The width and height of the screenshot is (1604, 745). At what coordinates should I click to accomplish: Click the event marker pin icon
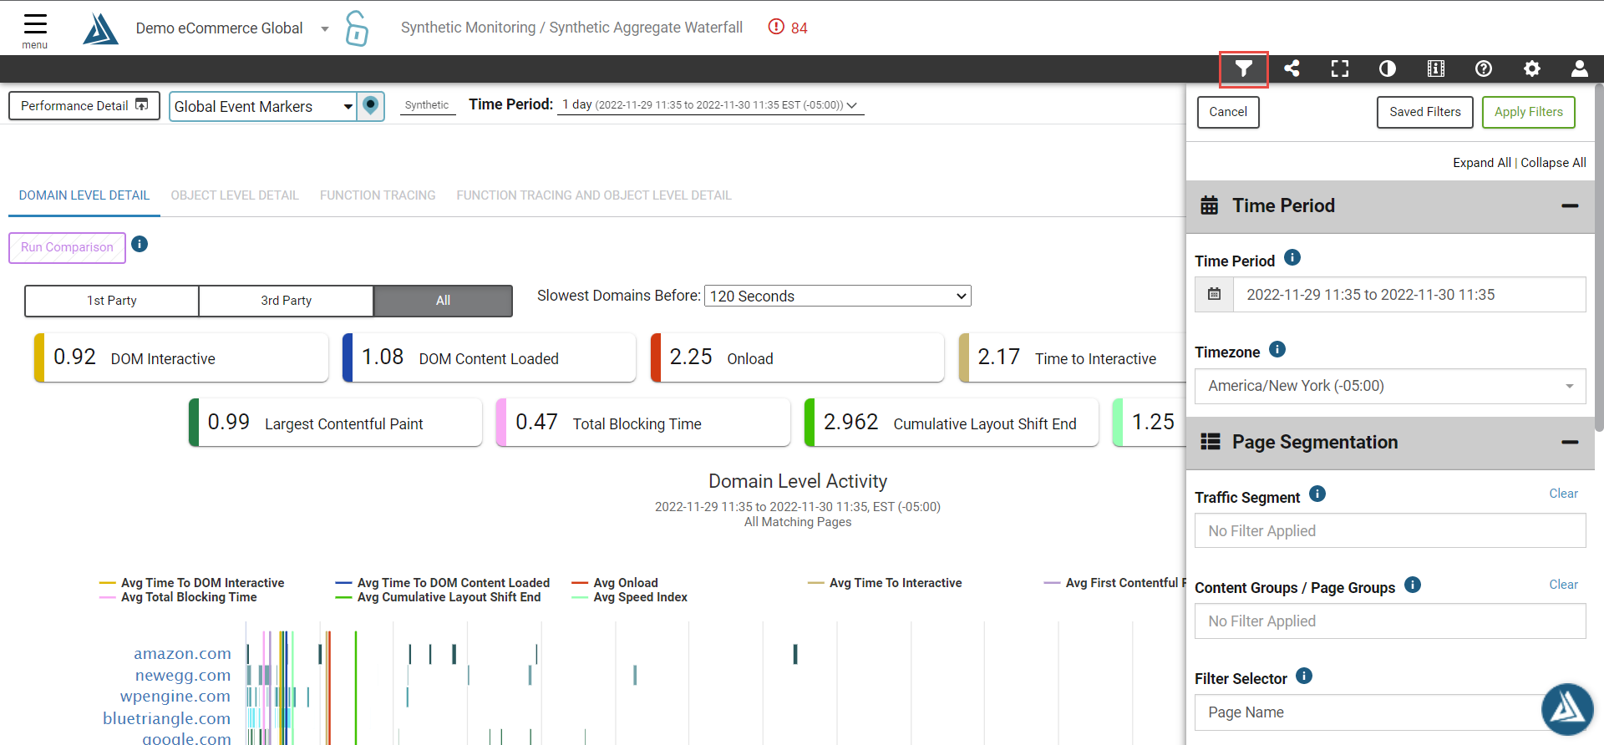(371, 106)
